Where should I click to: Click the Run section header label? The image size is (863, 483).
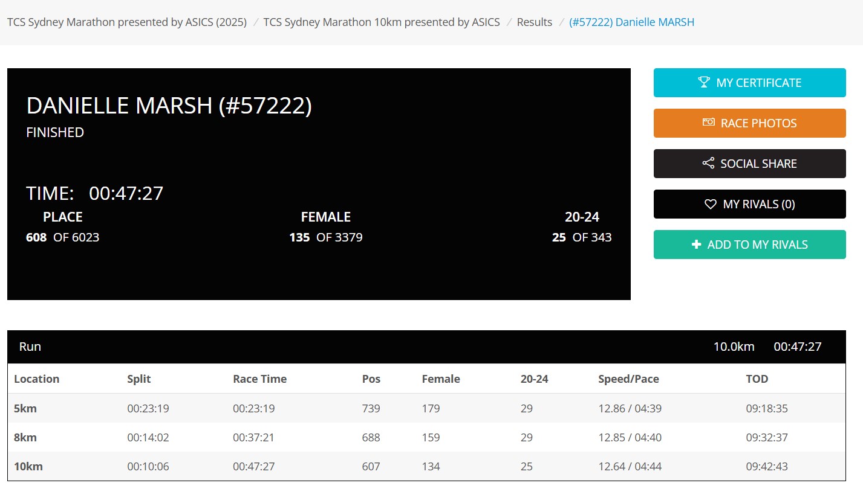pyautogui.click(x=30, y=347)
